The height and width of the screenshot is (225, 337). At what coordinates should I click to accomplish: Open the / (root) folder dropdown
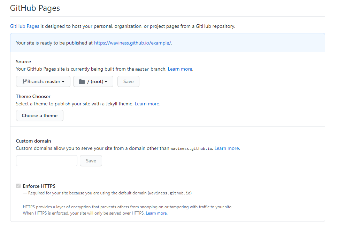(x=93, y=81)
